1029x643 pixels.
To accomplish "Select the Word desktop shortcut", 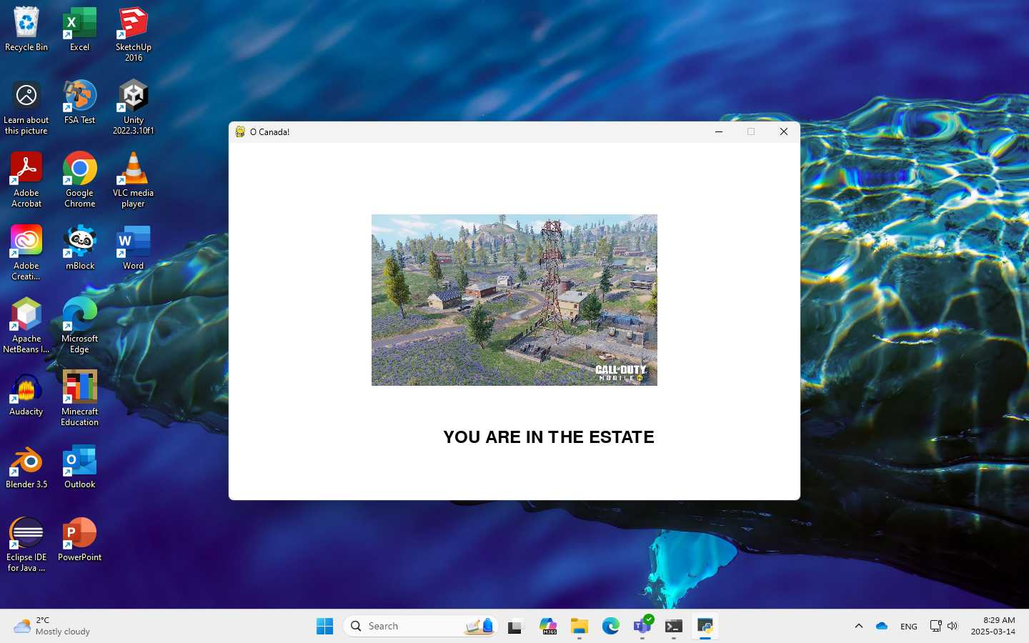I will [133, 248].
